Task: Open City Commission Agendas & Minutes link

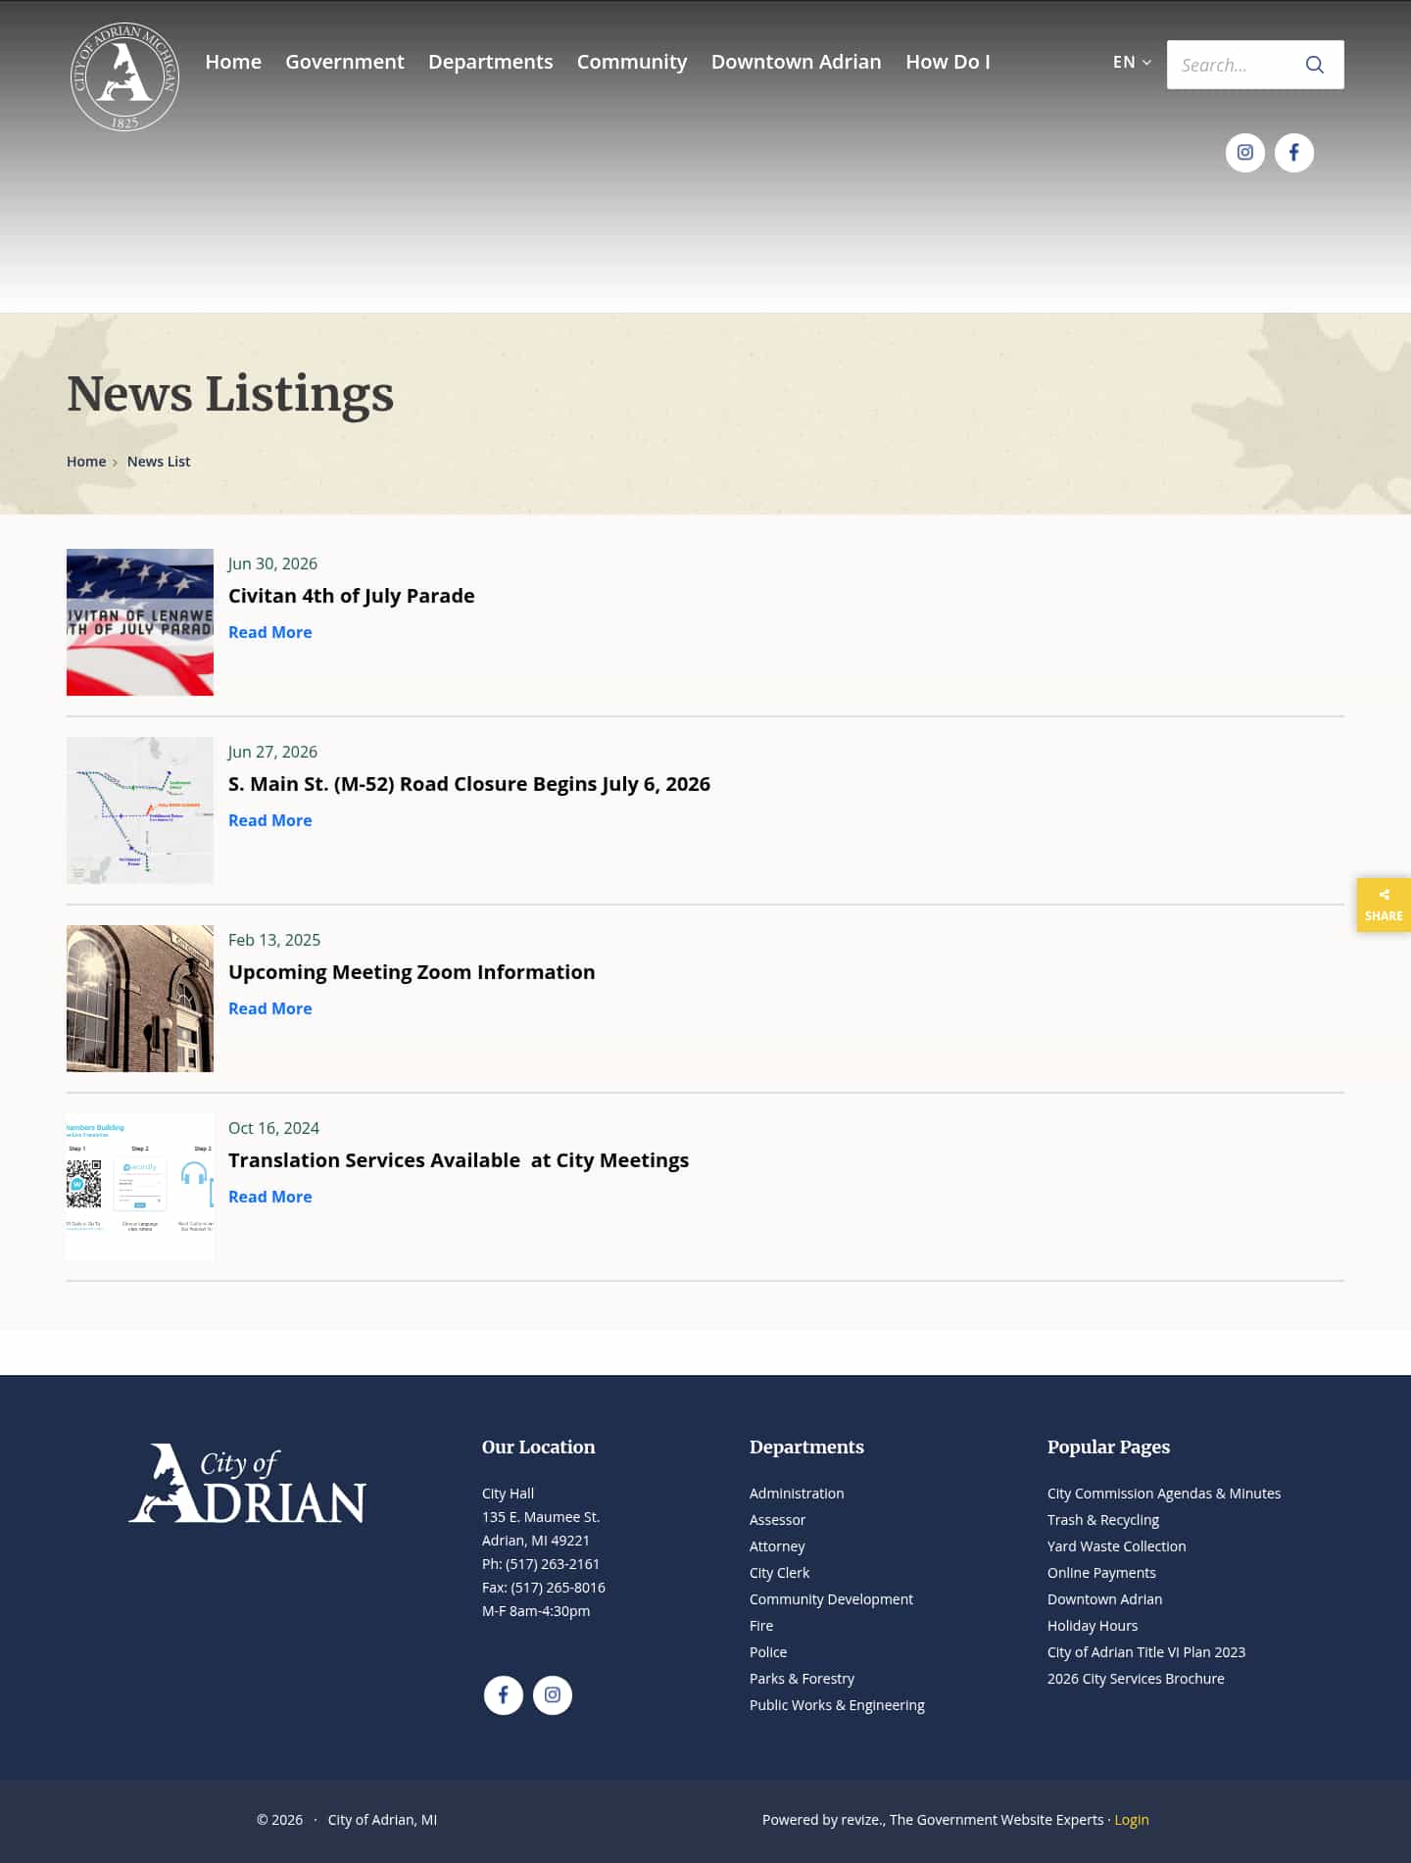Action: pos(1163,1494)
